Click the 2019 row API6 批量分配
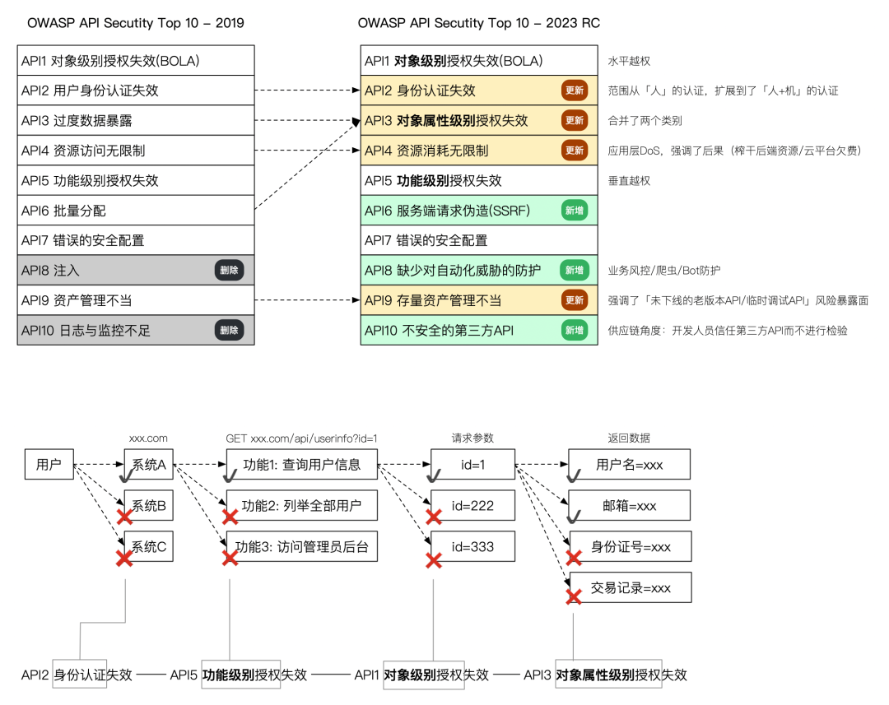Image resolution: width=889 pixels, height=705 pixels. click(x=136, y=211)
